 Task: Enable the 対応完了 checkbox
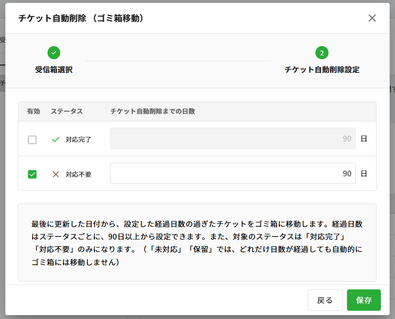[33, 140]
